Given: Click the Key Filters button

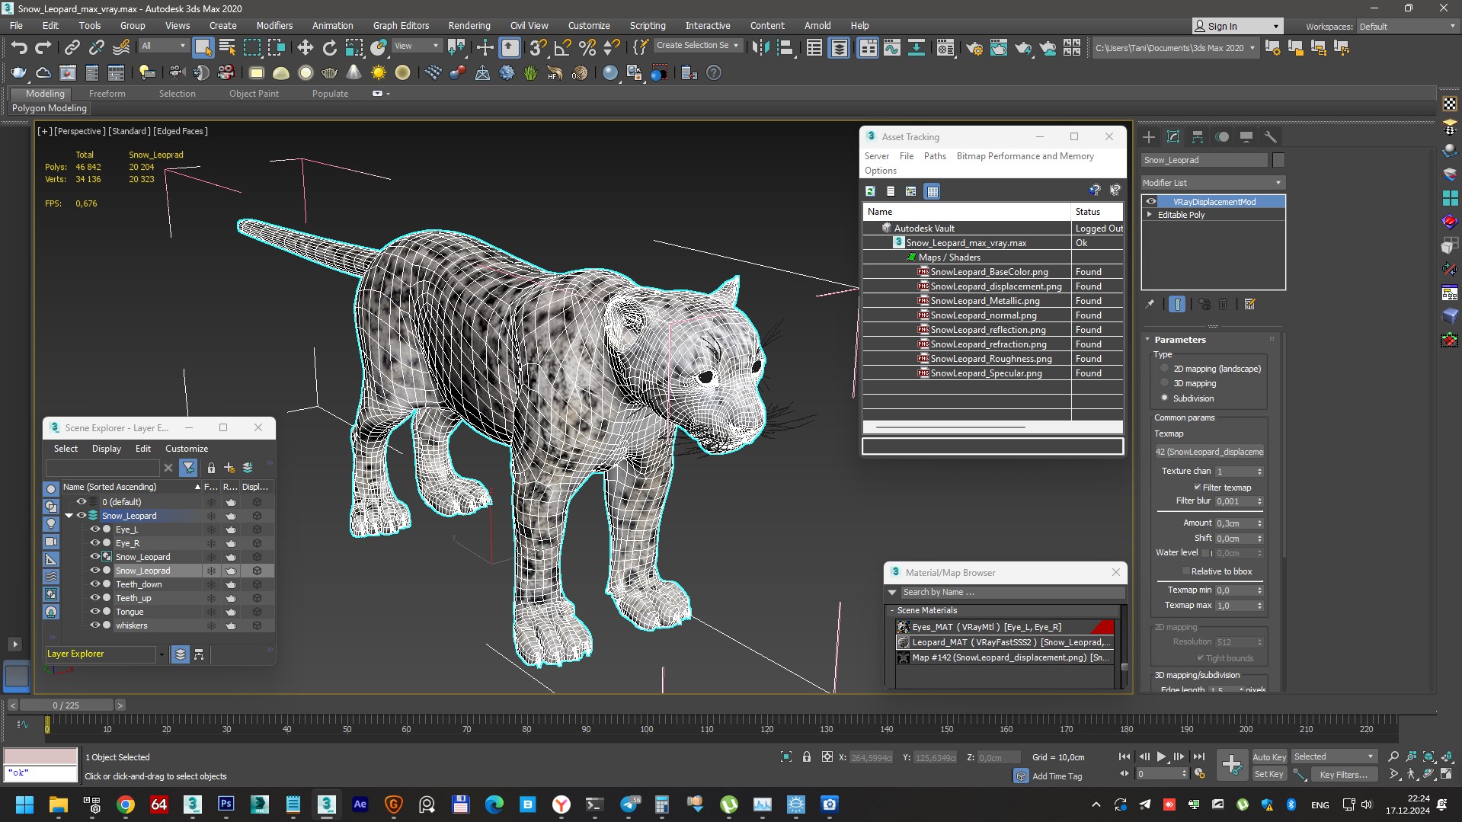Looking at the screenshot, I should pyautogui.click(x=1343, y=774).
